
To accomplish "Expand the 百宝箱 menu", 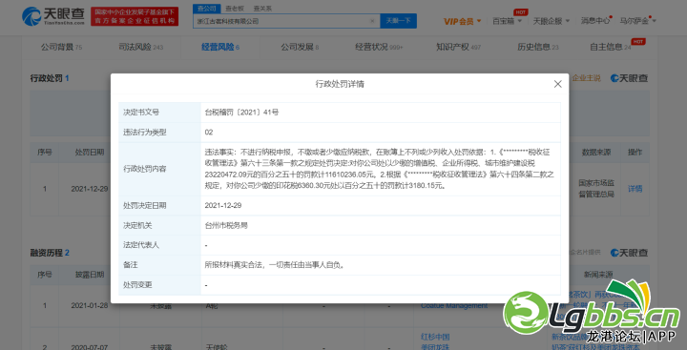I will (x=507, y=21).
